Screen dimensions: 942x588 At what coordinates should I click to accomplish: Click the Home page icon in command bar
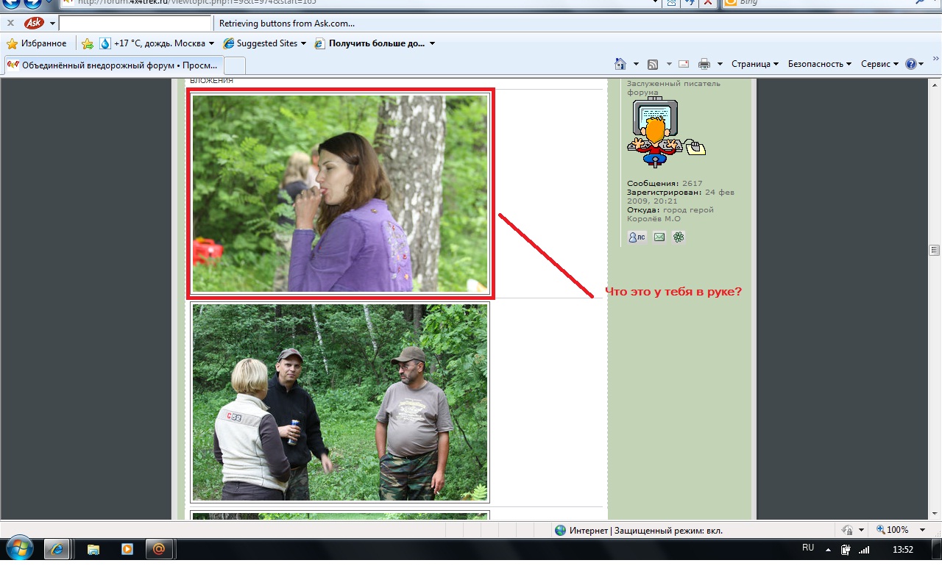(620, 64)
